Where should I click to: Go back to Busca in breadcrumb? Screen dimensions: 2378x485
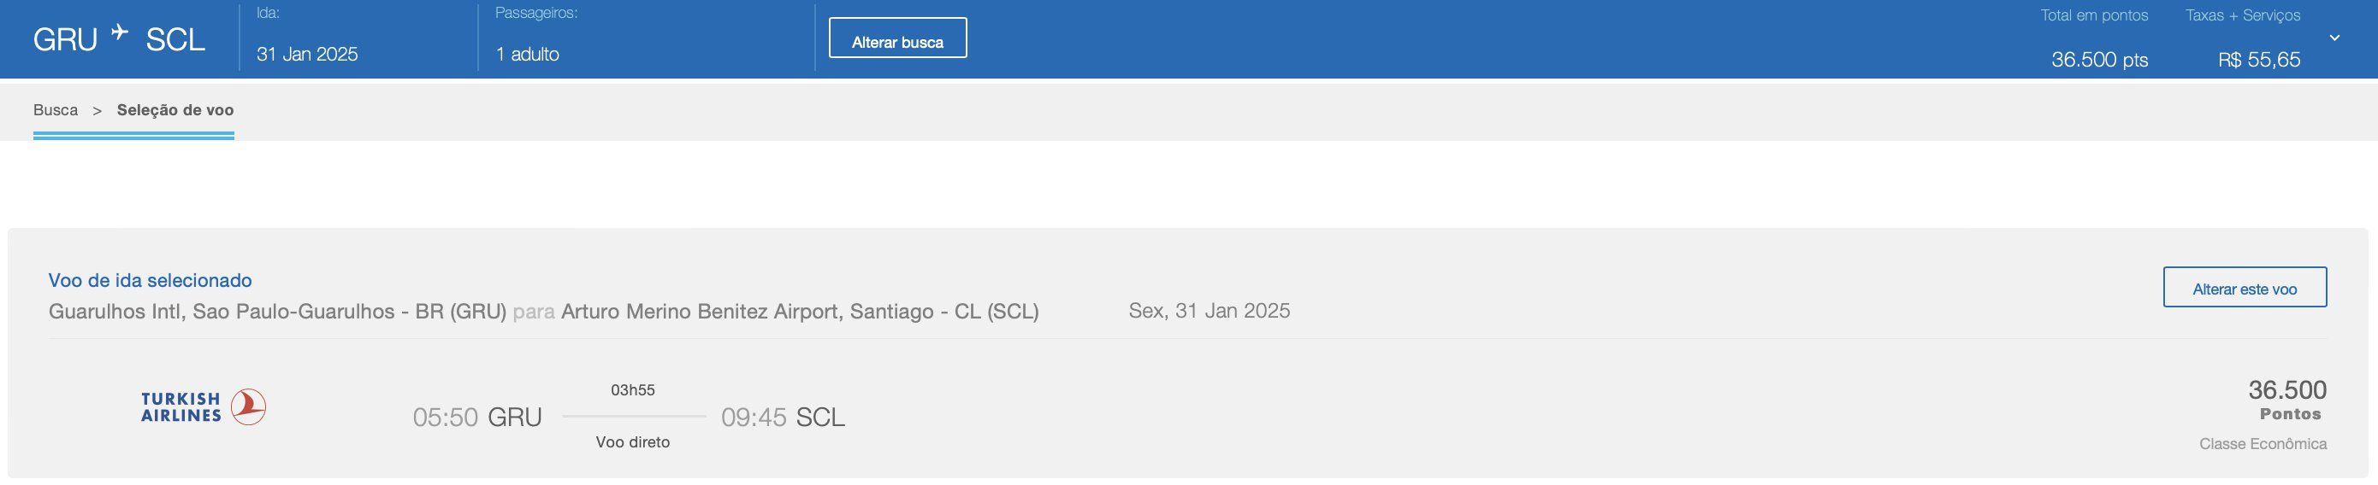(56, 110)
